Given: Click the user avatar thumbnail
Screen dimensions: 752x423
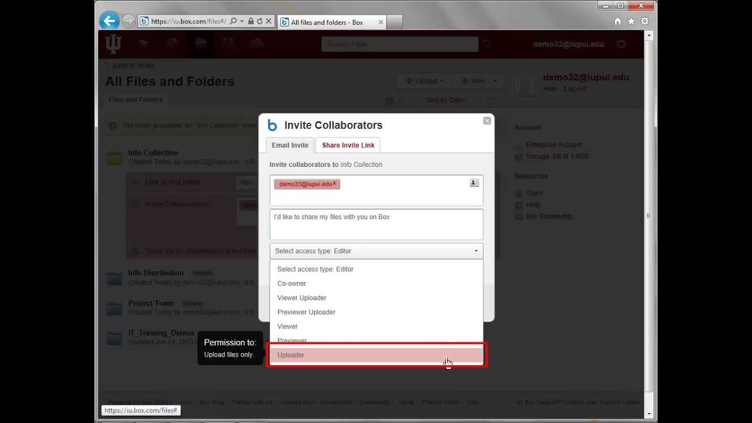Looking at the screenshot, I should tap(525, 86).
